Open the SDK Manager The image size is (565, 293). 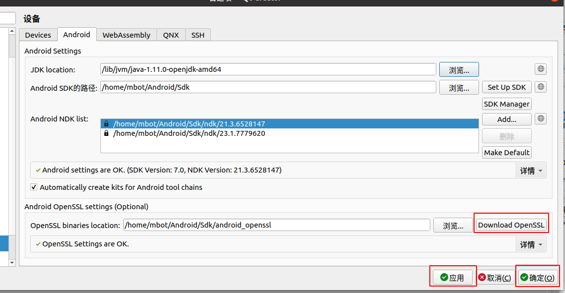(x=506, y=104)
